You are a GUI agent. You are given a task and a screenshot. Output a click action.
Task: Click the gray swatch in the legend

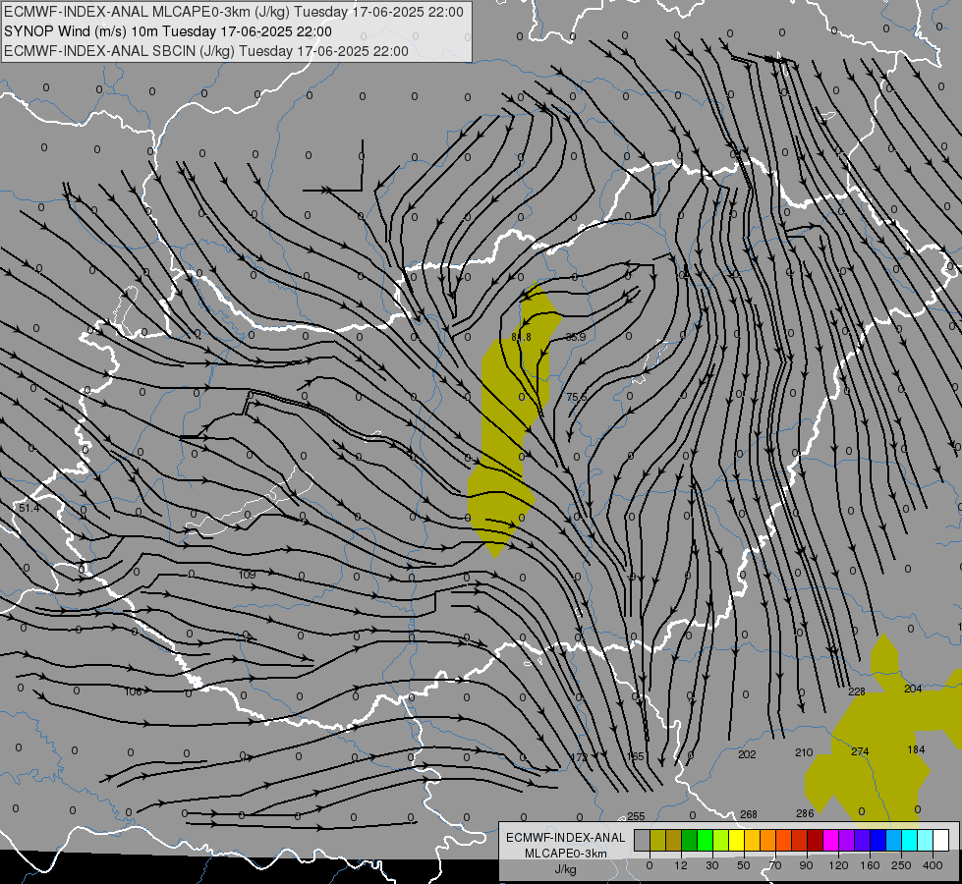pyautogui.click(x=643, y=840)
